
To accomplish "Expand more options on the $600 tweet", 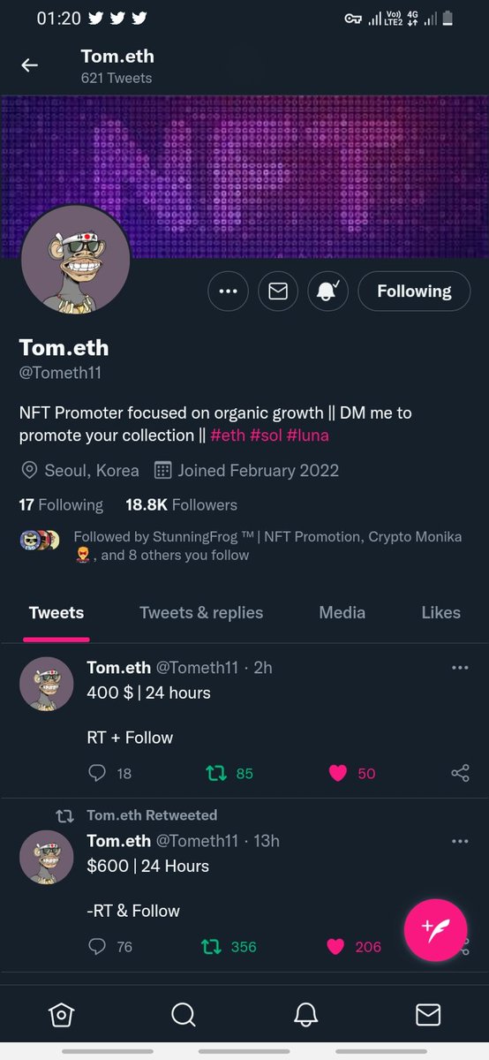I will coord(460,841).
